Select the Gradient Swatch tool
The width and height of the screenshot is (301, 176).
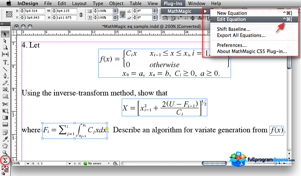[x=5, y=118]
